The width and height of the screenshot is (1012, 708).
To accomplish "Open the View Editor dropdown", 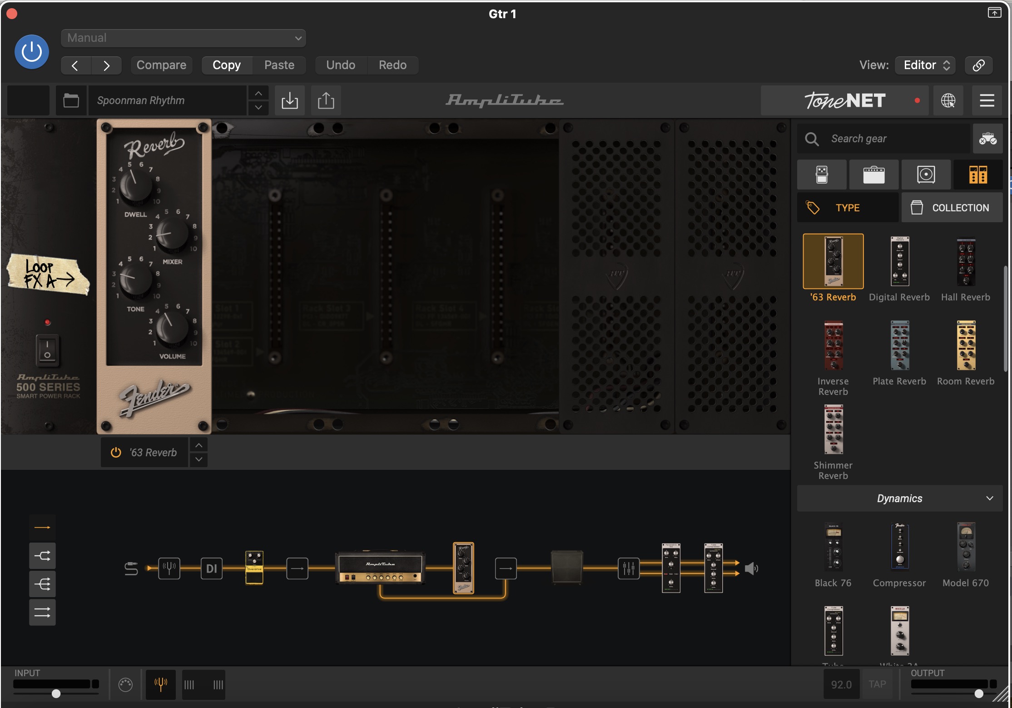I will click(925, 65).
